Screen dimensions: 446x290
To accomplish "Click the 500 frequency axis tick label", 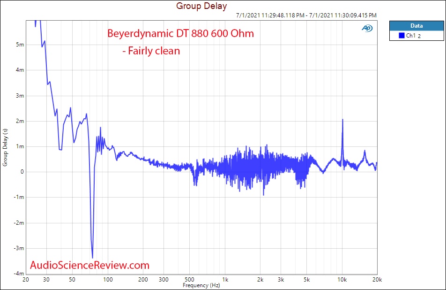I will point(189,280).
